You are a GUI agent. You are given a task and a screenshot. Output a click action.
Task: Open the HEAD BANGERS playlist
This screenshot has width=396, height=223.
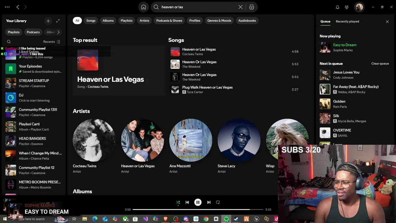(34, 141)
